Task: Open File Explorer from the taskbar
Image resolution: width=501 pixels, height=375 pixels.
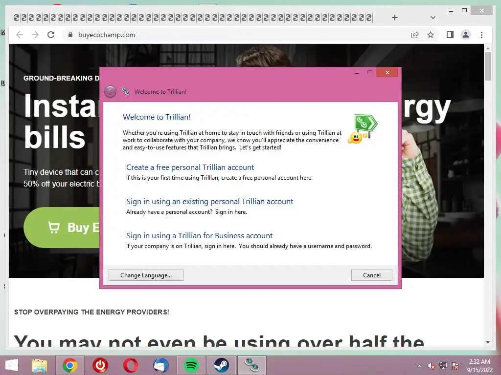Action: [x=40, y=365]
